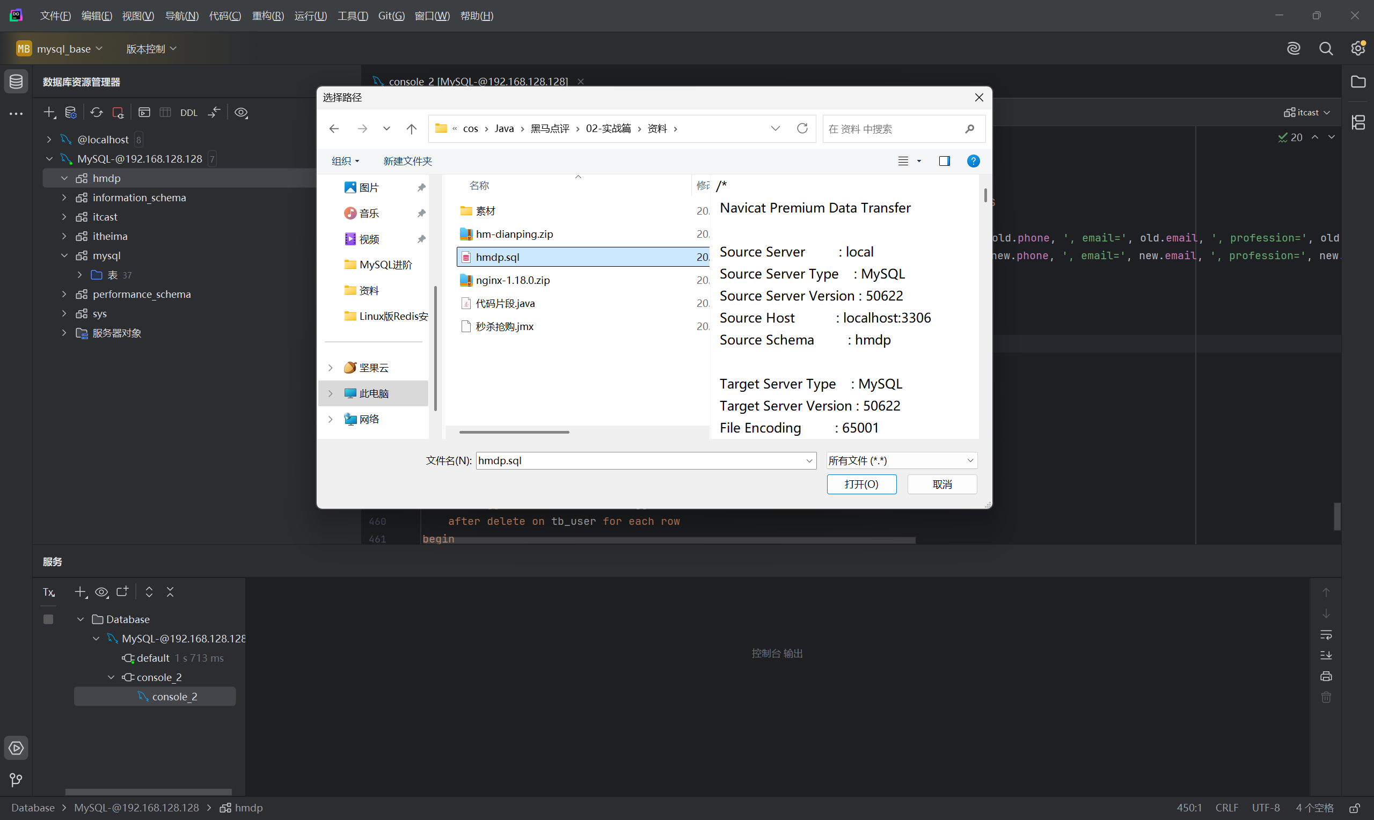
Task: Check the Database checkbox in Services panel
Action: [x=48, y=619]
